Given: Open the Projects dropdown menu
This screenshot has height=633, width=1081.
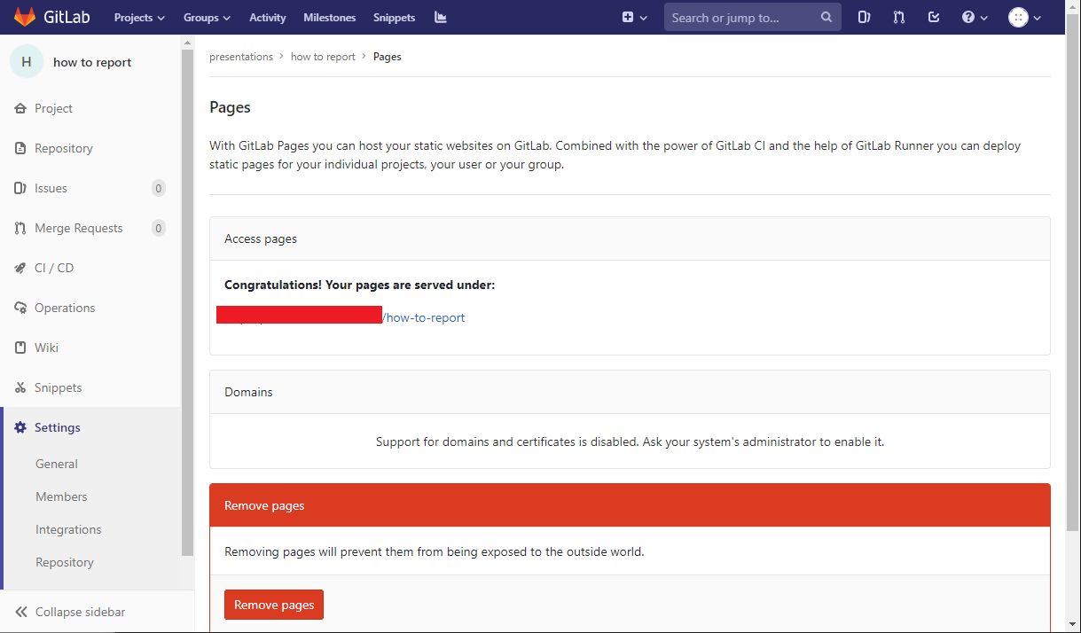Looking at the screenshot, I should [x=139, y=18].
